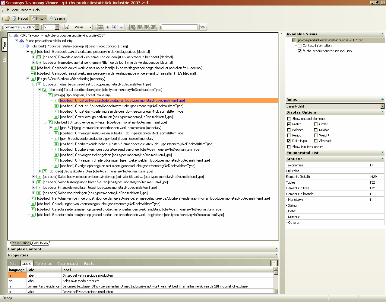Click the collapse node minus icon
The image size is (386, 302).
tap(121, 27)
